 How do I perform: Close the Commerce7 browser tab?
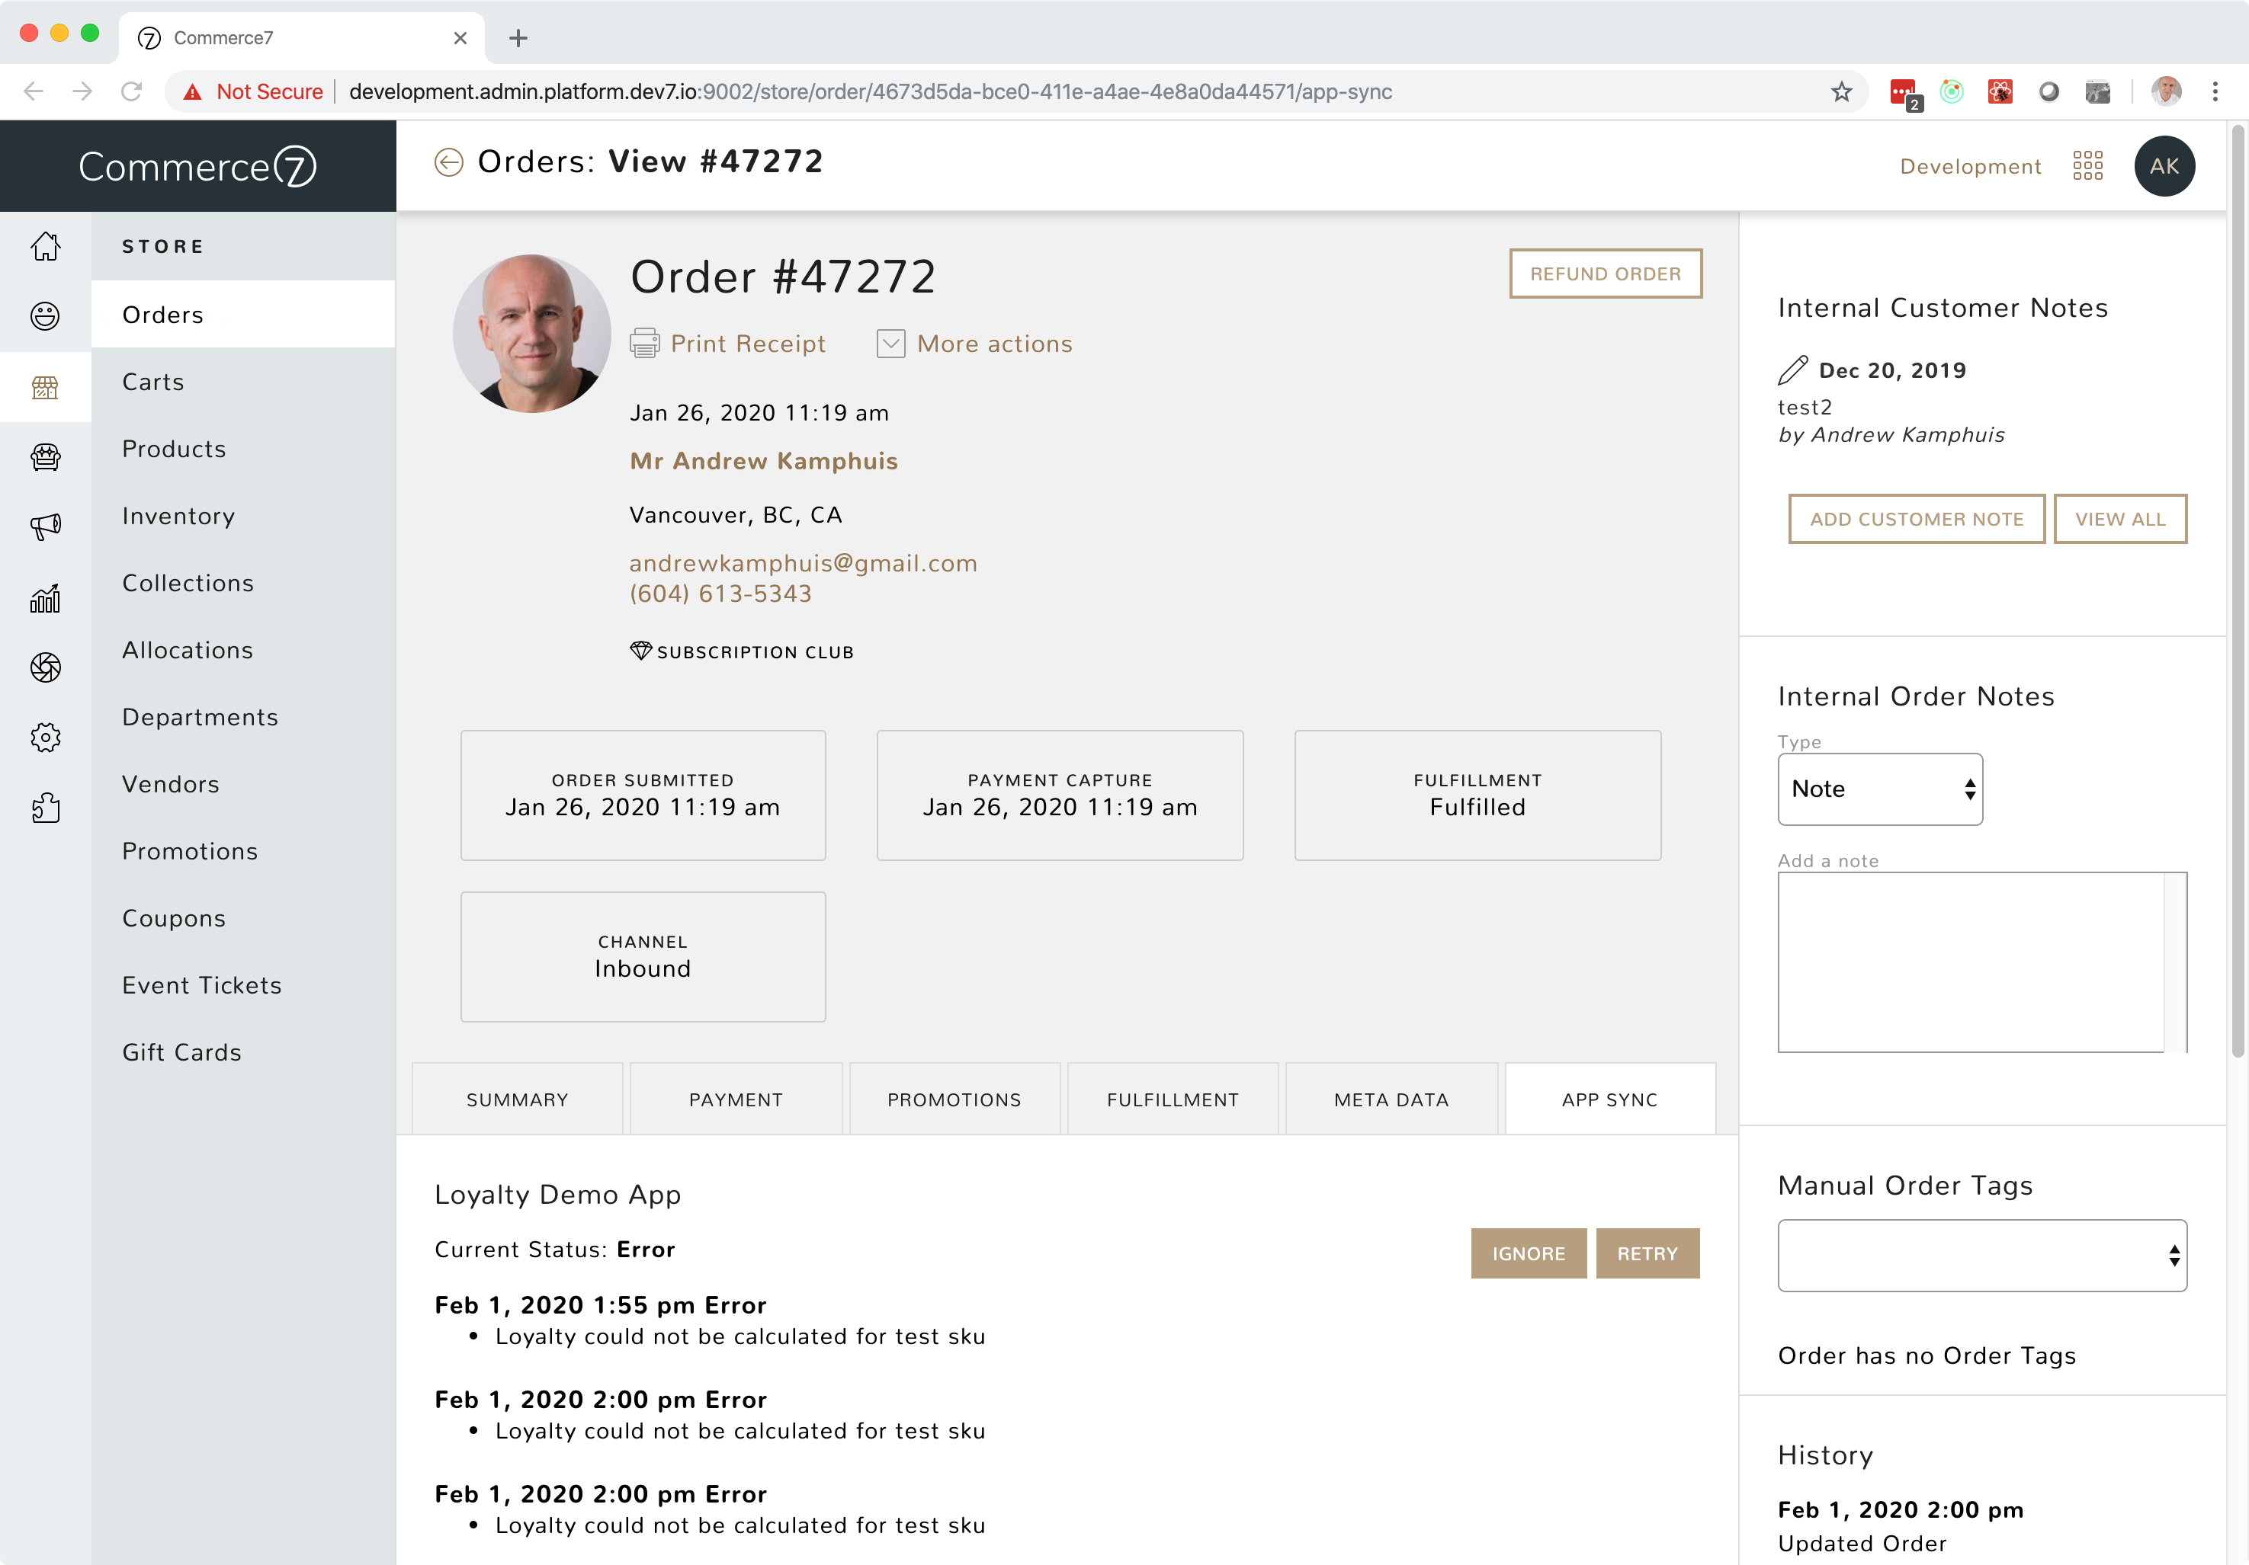pyautogui.click(x=460, y=38)
